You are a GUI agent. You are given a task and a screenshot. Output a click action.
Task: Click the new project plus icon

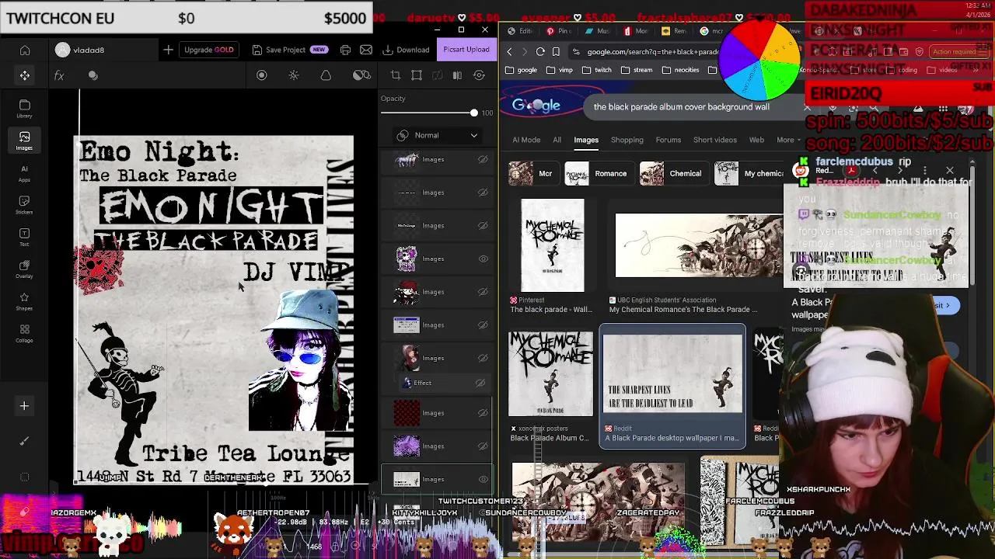[168, 50]
